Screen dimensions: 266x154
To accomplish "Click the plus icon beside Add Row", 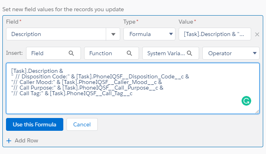I will (x=9, y=141).
